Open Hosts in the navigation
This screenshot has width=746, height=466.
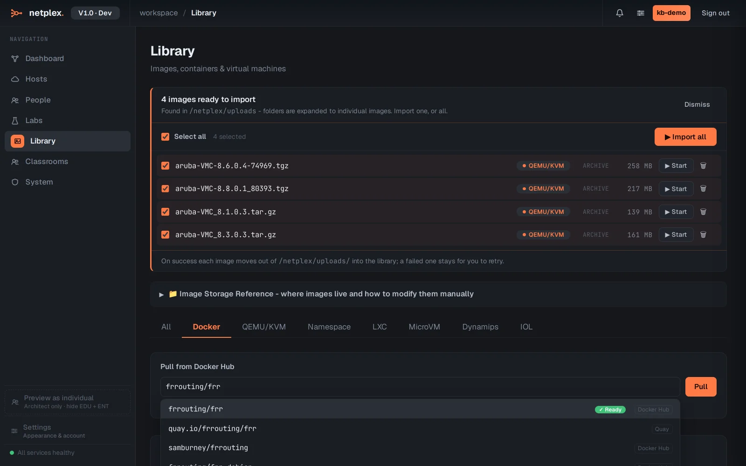click(68, 79)
